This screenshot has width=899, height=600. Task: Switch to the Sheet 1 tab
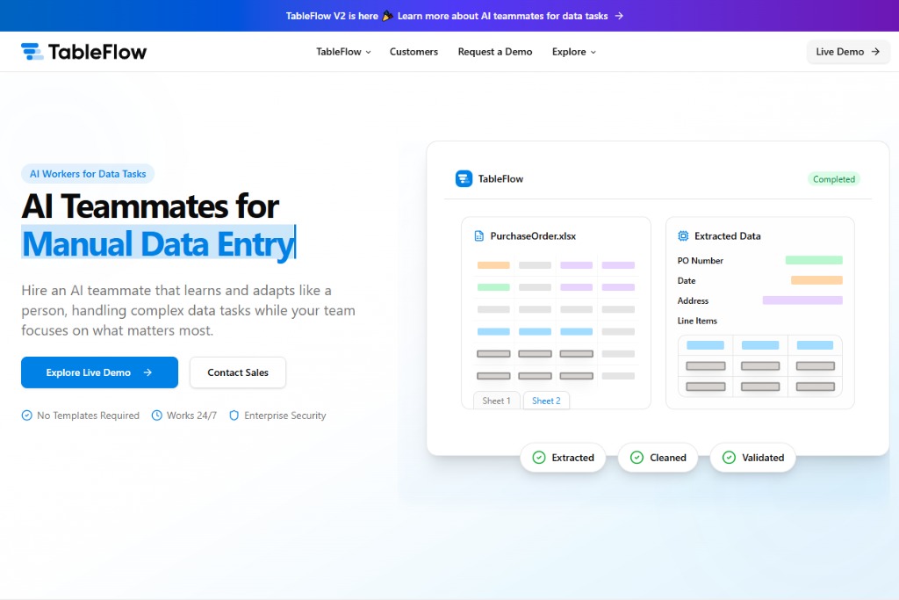click(x=496, y=401)
